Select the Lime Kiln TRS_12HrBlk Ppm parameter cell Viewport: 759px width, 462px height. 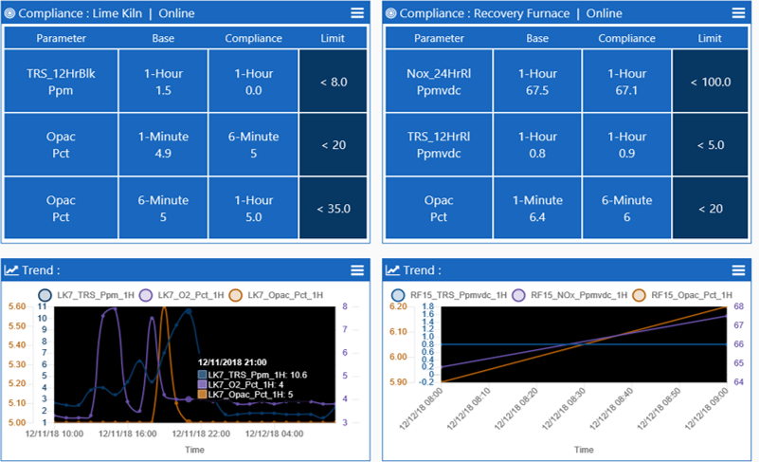[x=61, y=82]
